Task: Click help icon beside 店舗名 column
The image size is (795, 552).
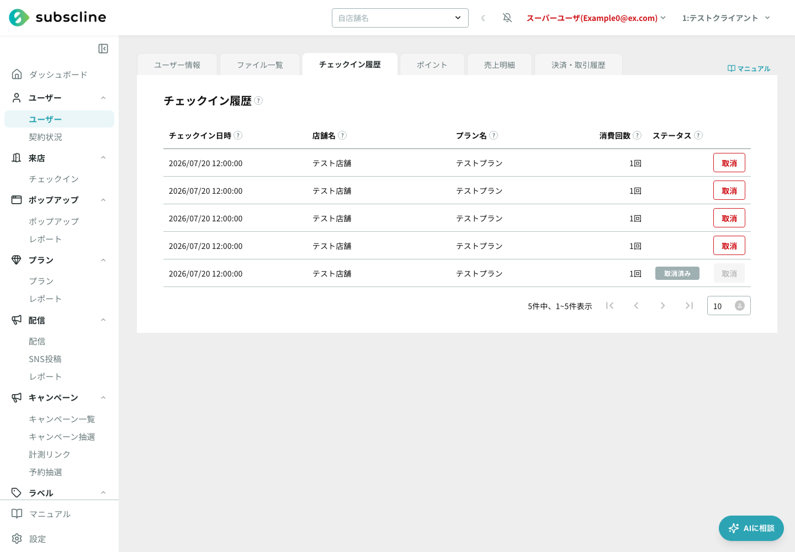Action: 342,135
